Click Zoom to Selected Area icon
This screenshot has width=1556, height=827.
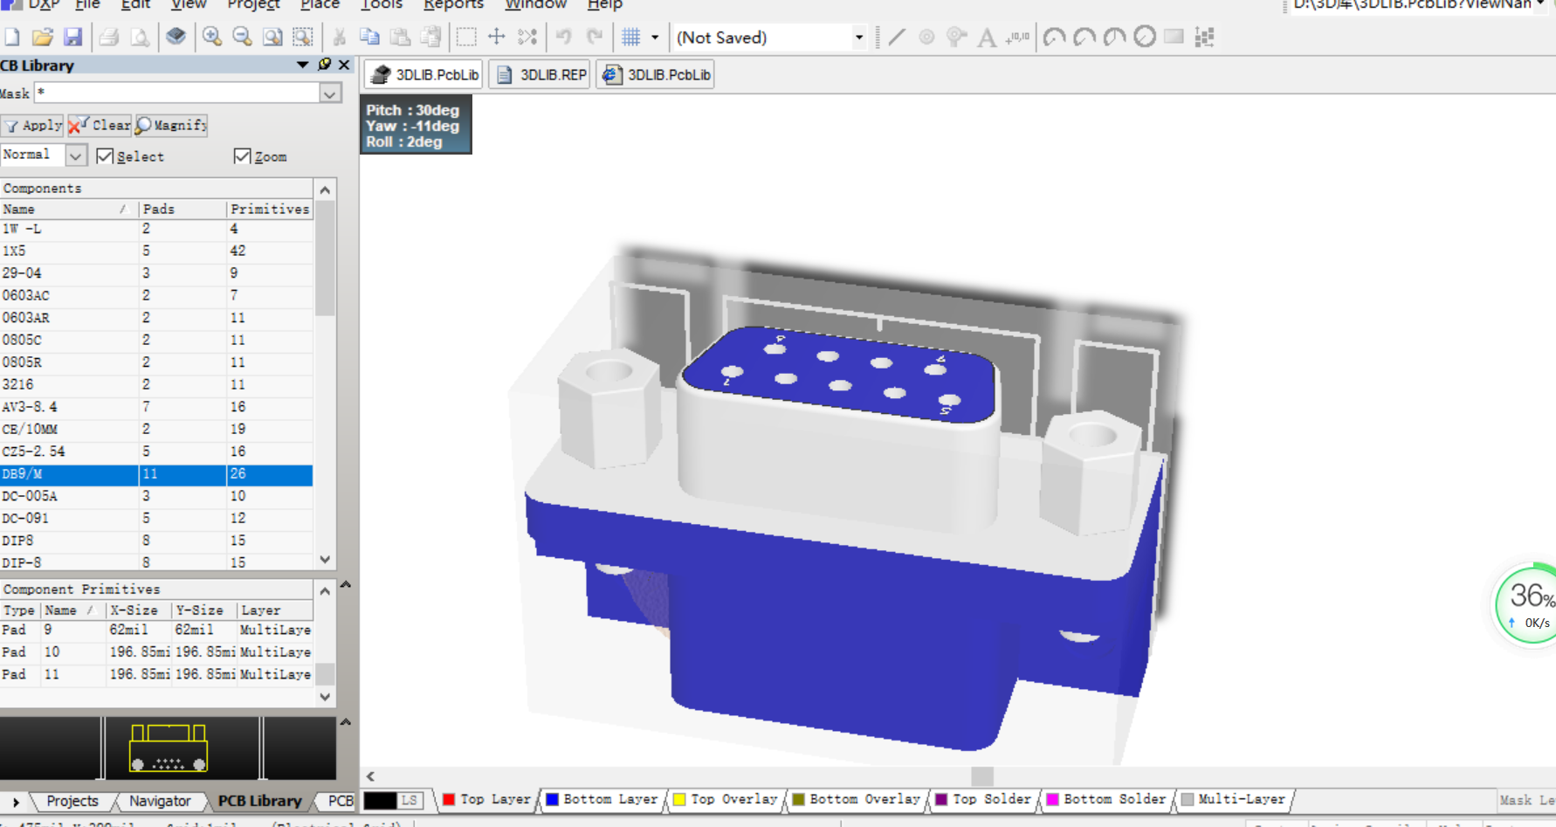pos(302,37)
